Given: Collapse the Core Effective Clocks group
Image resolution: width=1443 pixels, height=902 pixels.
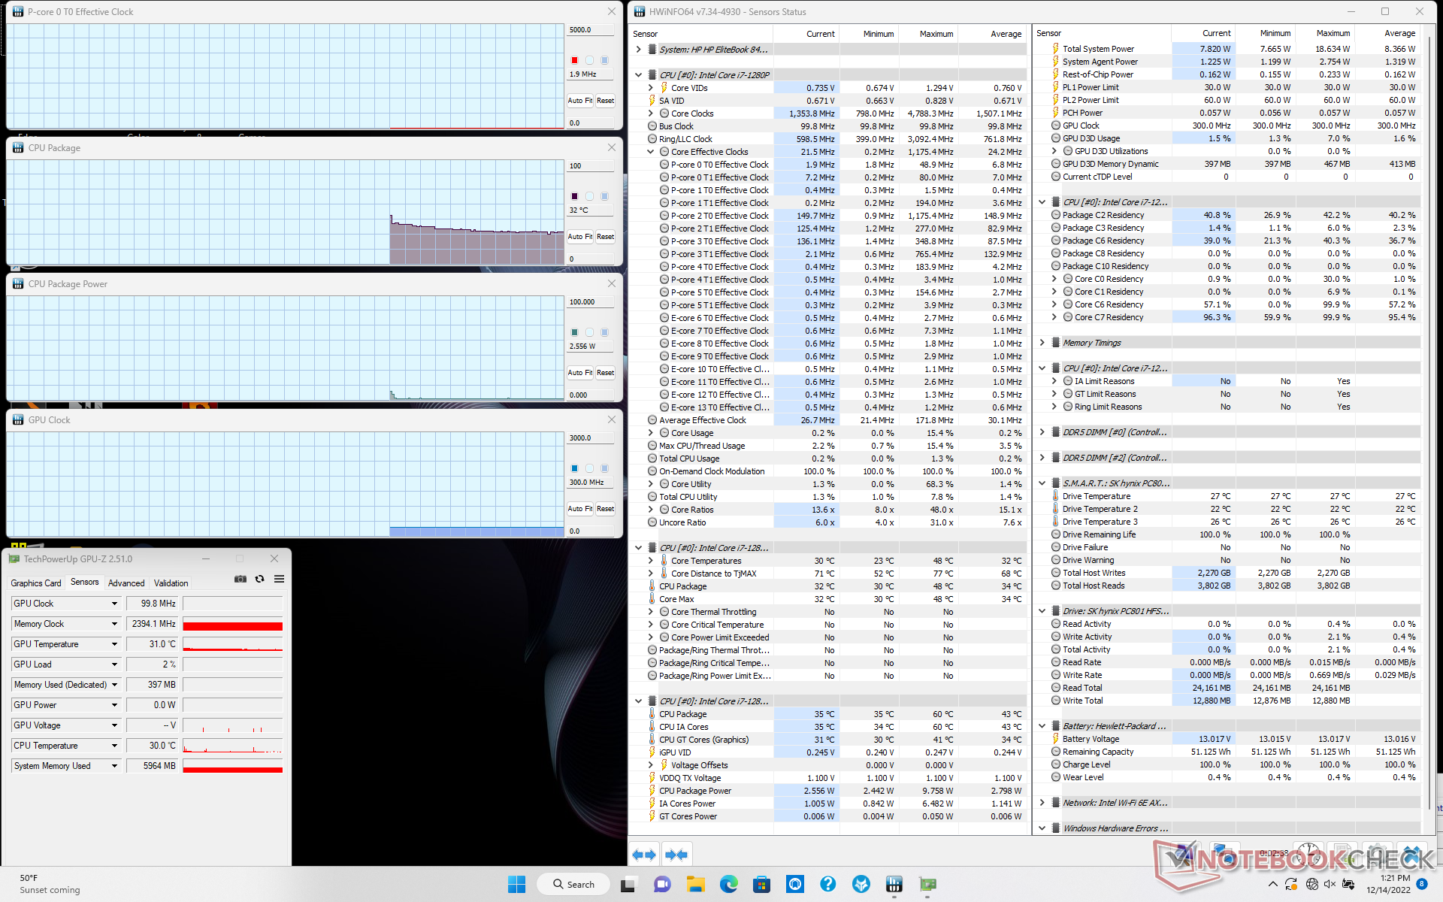Looking at the screenshot, I should pyautogui.click(x=651, y=152).
